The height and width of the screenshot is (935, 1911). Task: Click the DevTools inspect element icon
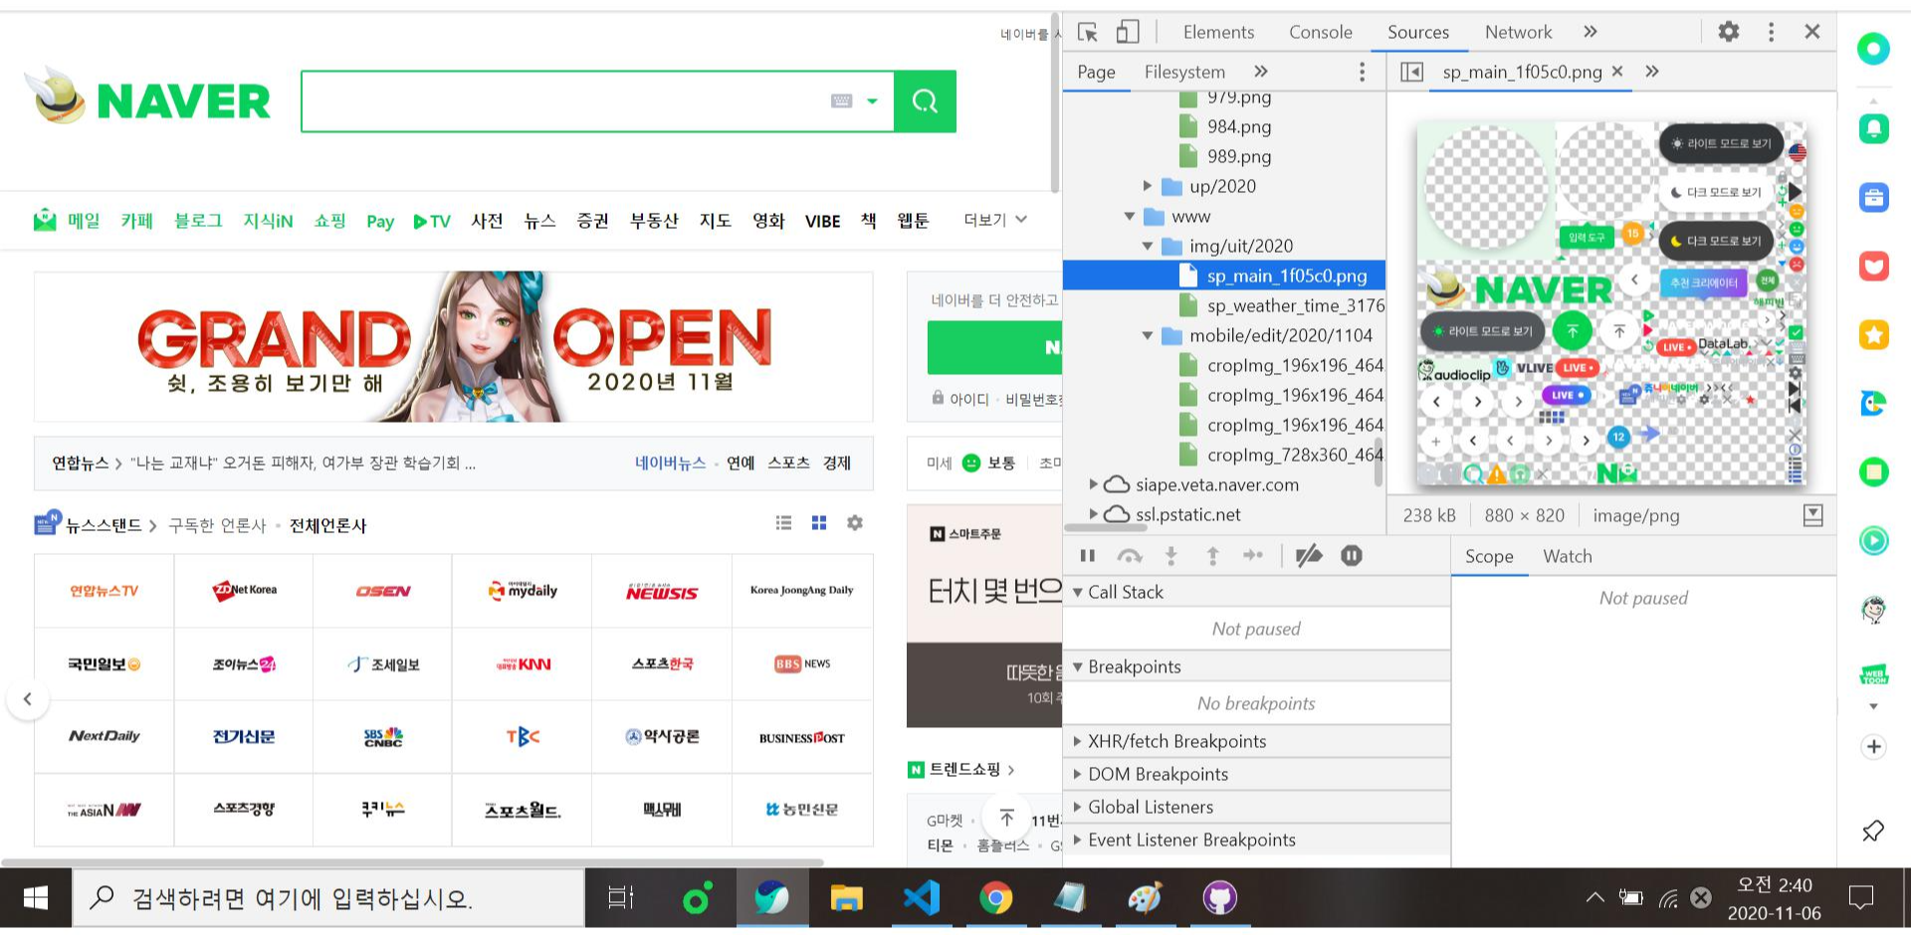[1087, 32]
